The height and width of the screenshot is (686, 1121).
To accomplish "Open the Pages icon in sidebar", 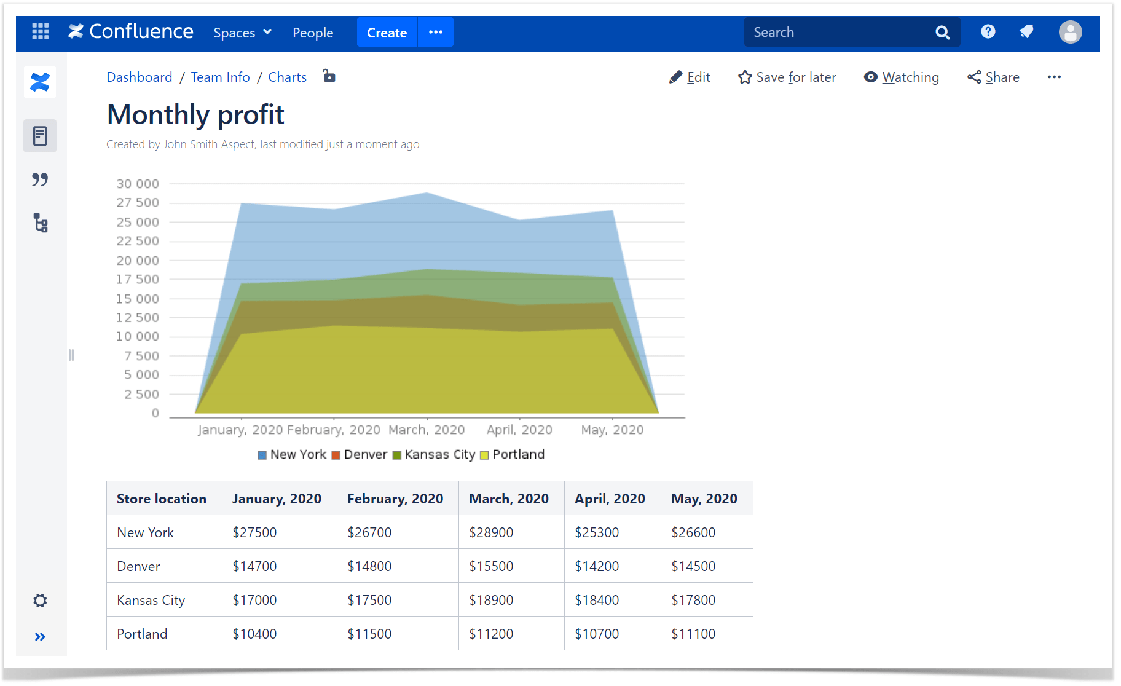I will (x=40, y=136).
